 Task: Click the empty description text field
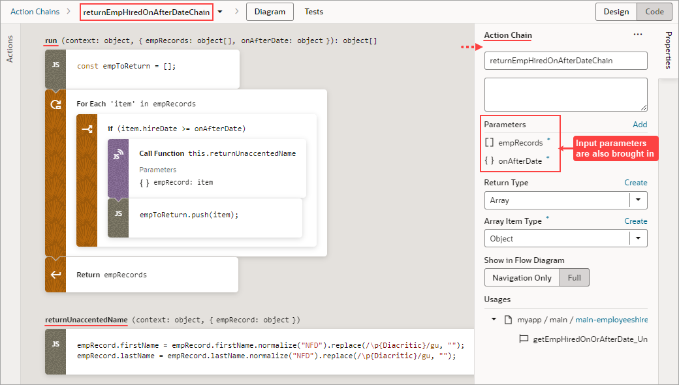(x=565, y=94)
